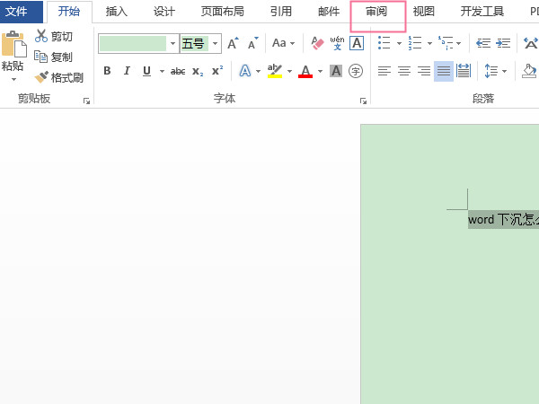The height and width of the screenshot is (404, 539).
Task: Open the 字体 dialog launcher
Action: [363, 101]
